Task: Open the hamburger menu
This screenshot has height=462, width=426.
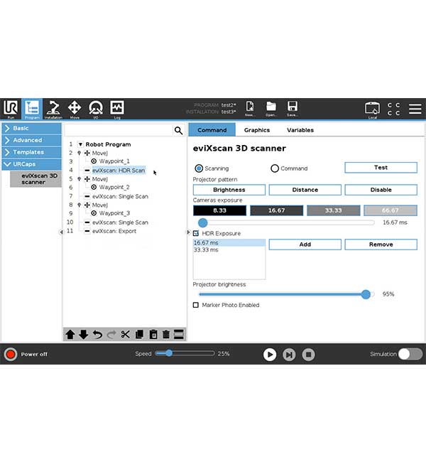Action: click(415, 109)
